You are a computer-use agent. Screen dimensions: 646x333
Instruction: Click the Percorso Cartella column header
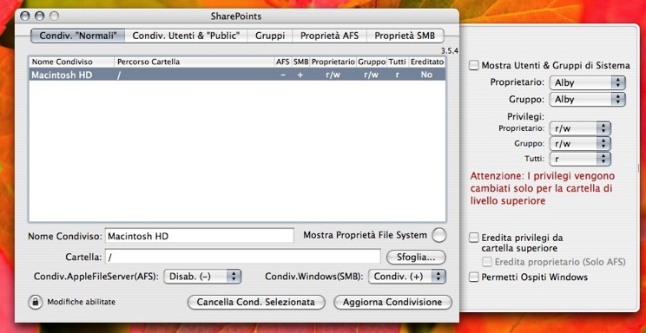[194, 62]
